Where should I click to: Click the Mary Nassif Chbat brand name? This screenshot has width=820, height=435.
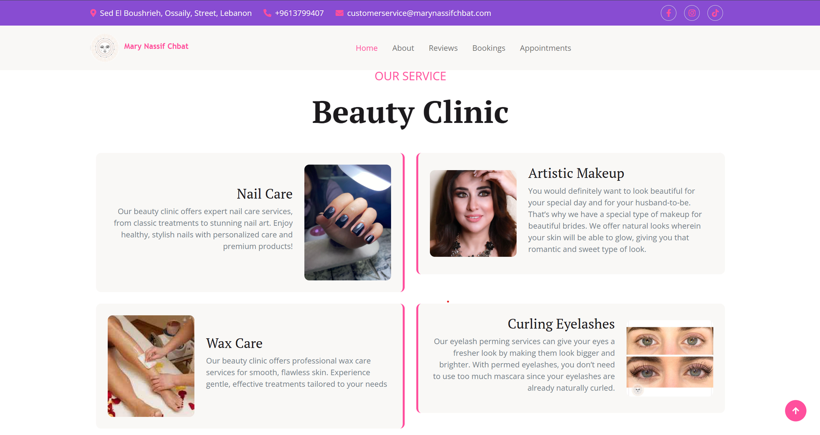[156, 46]
